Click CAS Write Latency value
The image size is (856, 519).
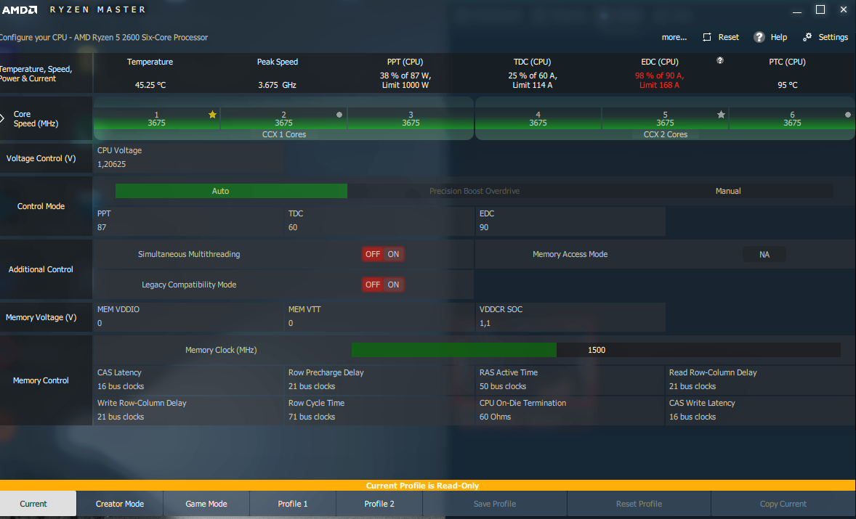pyautogui.click(x=693, y=417)
